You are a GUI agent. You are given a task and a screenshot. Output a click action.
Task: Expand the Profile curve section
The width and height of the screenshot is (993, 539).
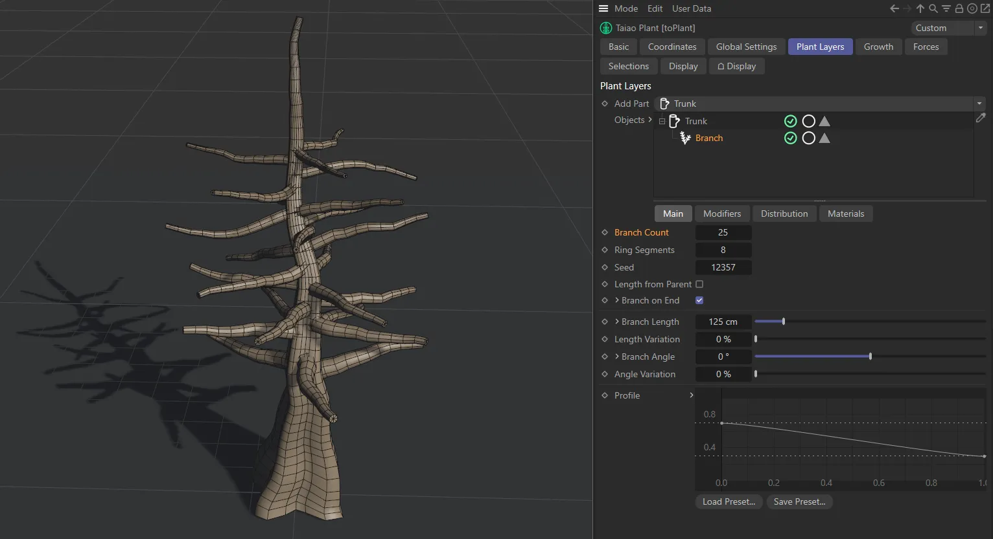point(691,395)
